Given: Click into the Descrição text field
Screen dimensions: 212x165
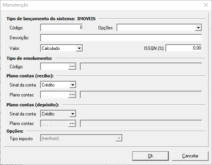Looking at the screenshot, I should (x=121, y=38).
